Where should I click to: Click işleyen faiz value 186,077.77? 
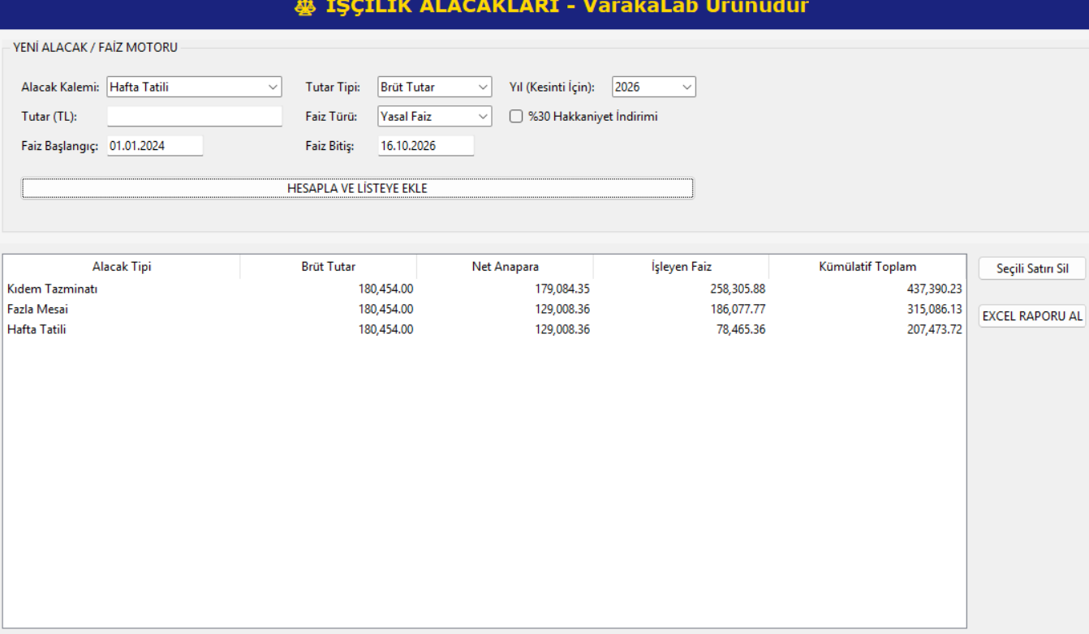[738, 309]
